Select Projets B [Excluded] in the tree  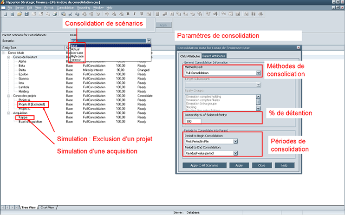(32, 104)
